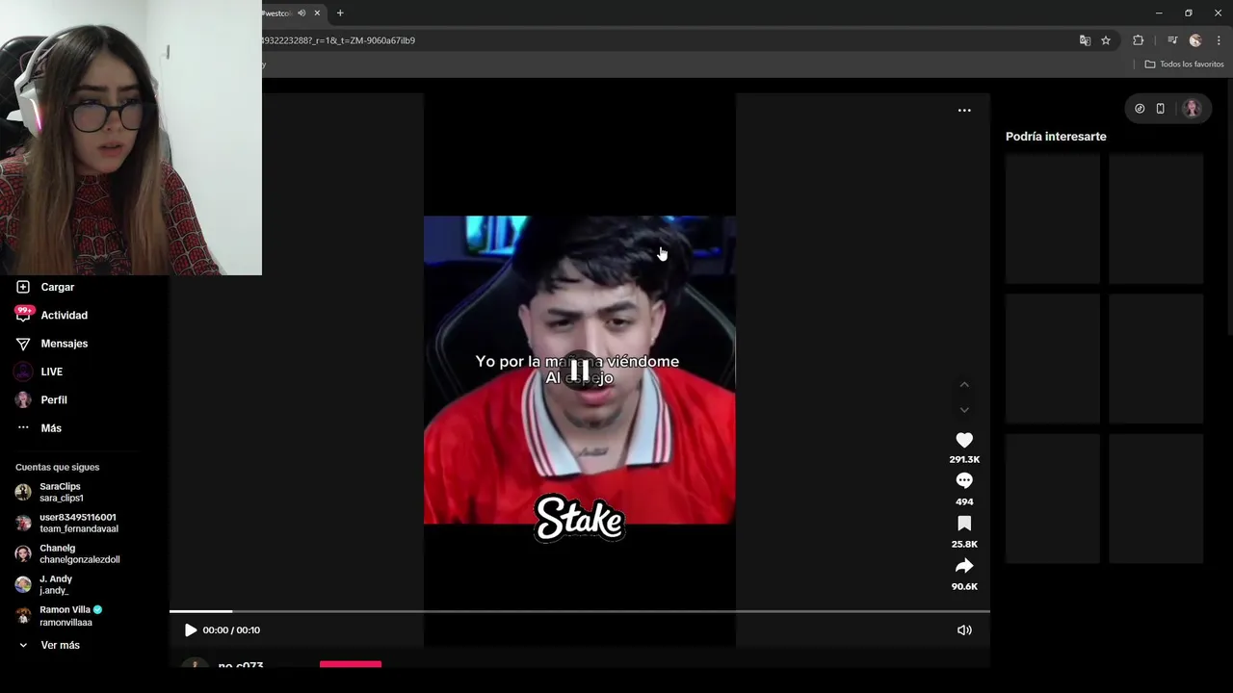Click the TikTok coins icon top right
Viewport: 1233px width, 693px height.
coord(1140,109)
